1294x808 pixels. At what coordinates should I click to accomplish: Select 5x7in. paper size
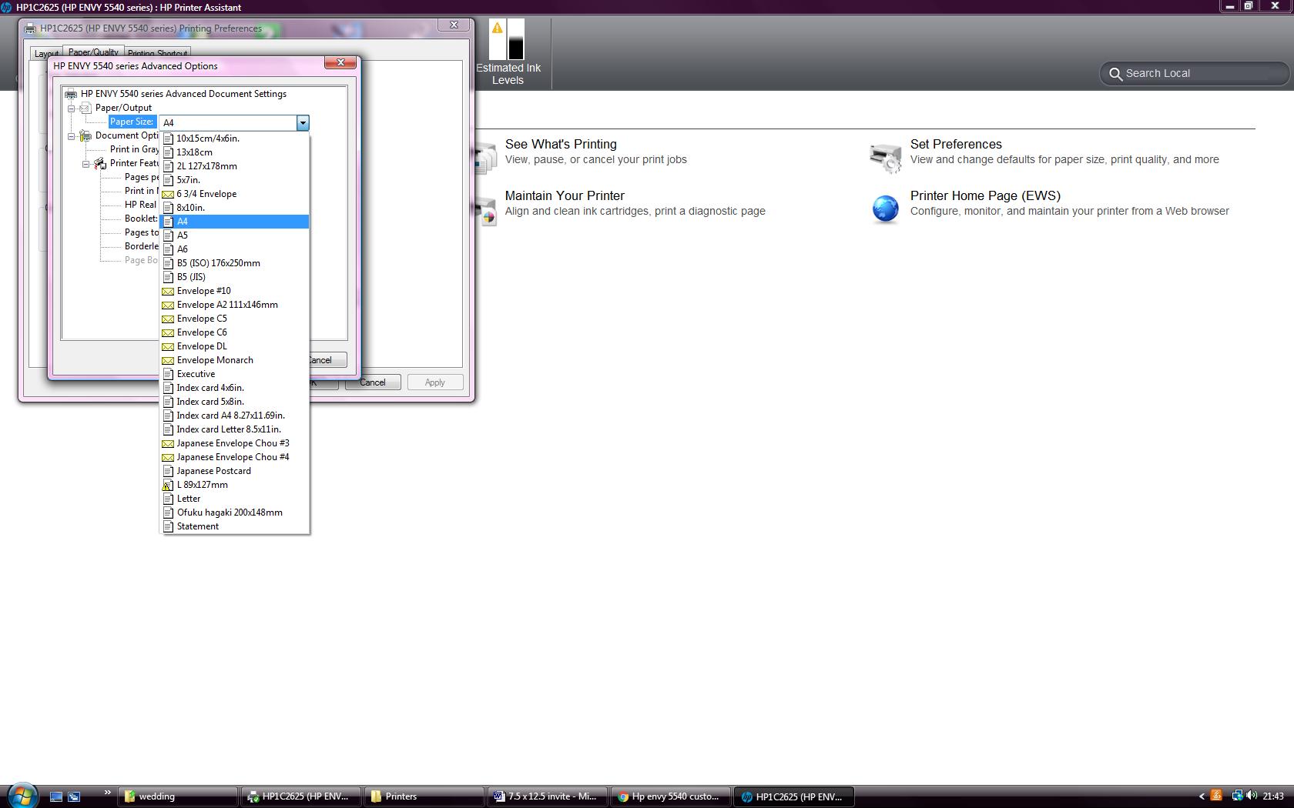pos(234,180)
